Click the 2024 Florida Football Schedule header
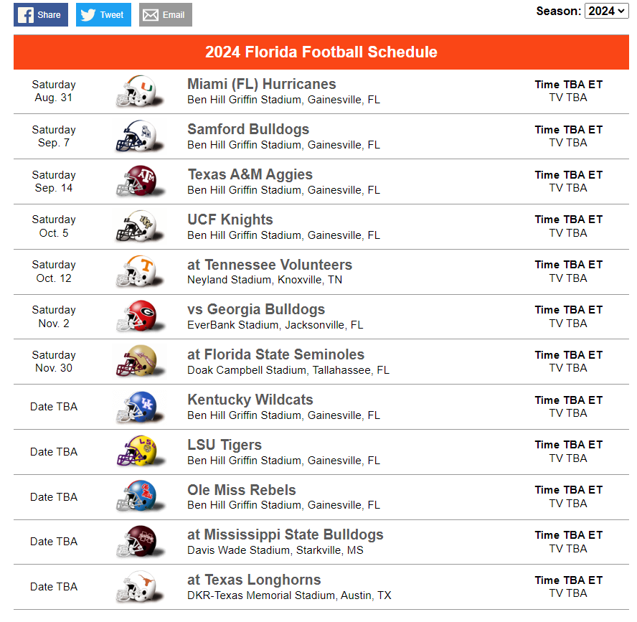The width and height of the screenshot is (637, 622). (x=321, y=52)
